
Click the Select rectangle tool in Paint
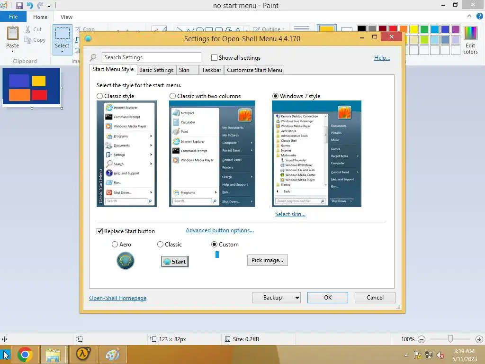(x=62, y=33)
